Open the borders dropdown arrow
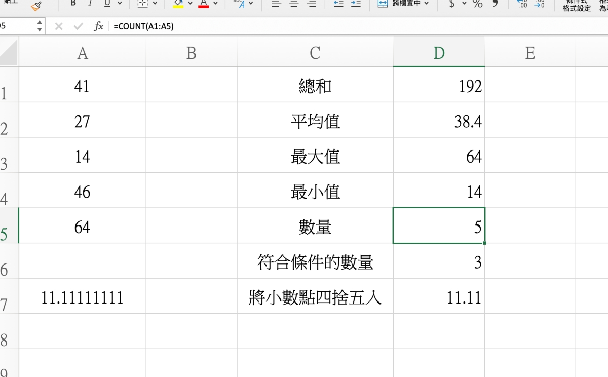The width and height of the screenshot is (608, 377). (156, 4)
